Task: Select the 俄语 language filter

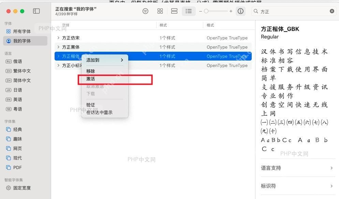Action: click(14, 62)
